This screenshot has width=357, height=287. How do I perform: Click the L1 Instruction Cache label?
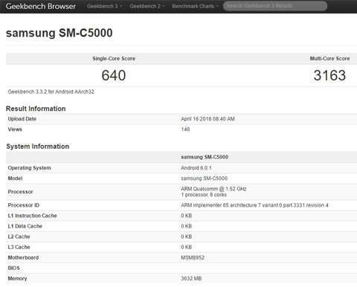(32, 216)
